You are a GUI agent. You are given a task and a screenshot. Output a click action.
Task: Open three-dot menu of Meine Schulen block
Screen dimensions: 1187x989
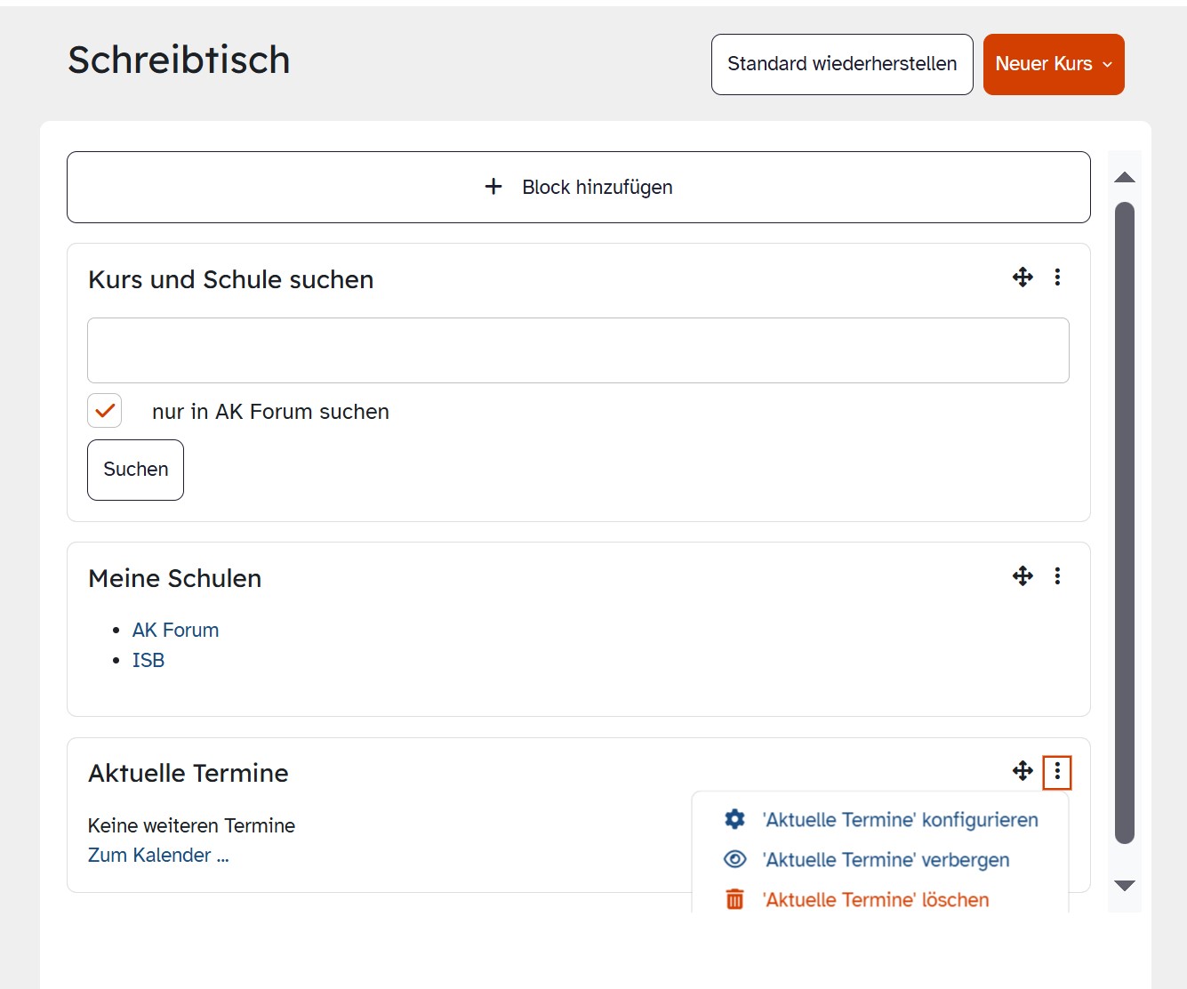pyautogui.click(x=1057, y=576)
